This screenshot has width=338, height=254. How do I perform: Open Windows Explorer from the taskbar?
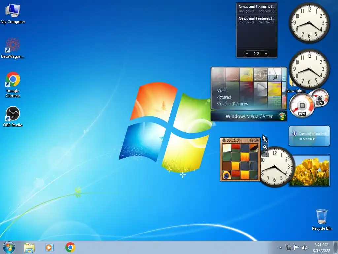point(29,247)
